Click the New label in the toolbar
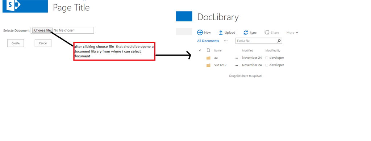This screenshot has width=371, height=141. tap(208, 33)
